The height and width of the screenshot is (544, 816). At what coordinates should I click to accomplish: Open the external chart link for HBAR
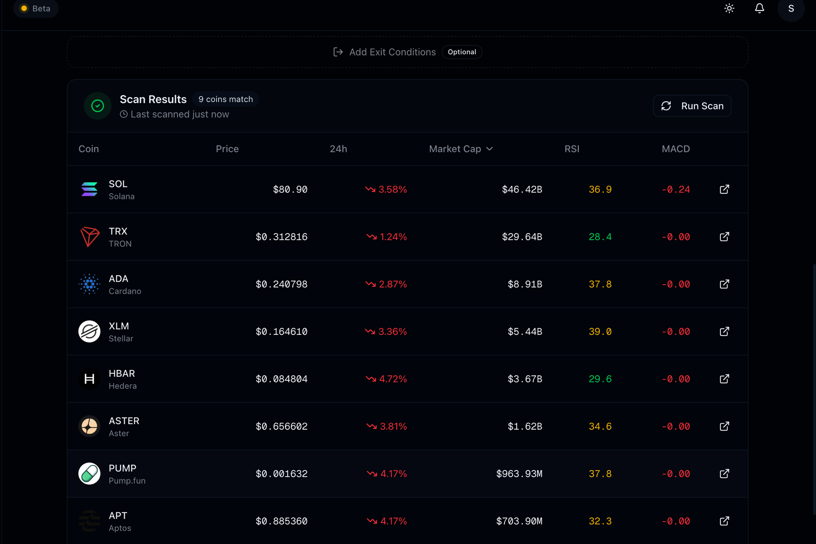coord(724,379)
